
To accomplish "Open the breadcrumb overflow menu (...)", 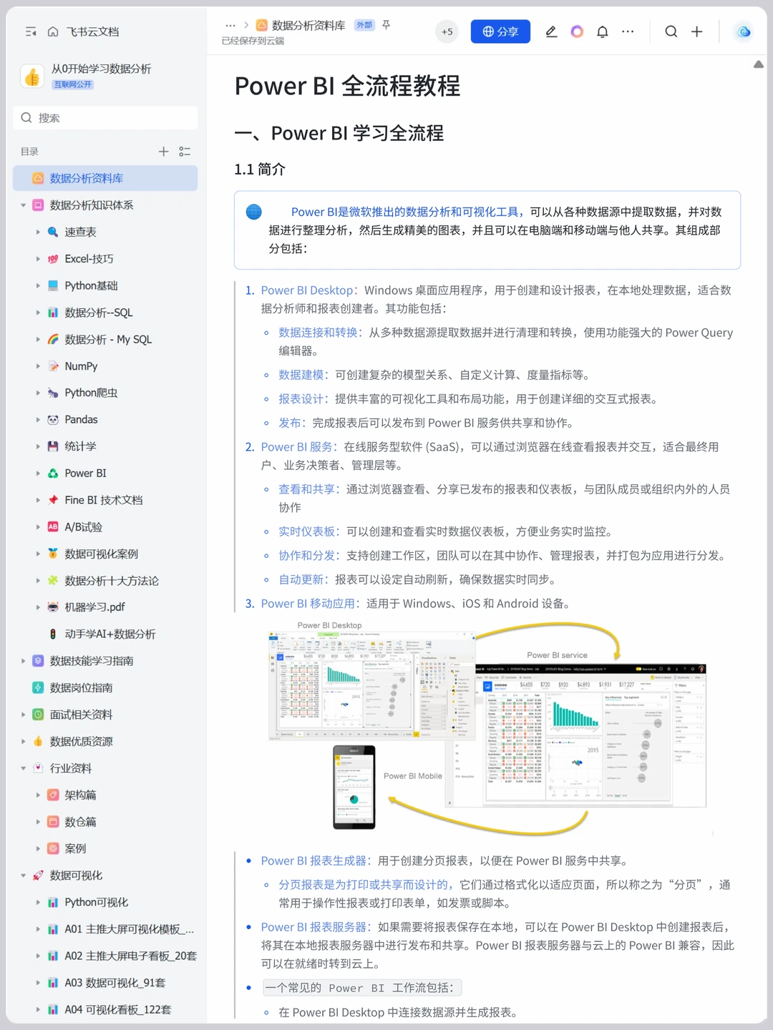I will [230, 25].
